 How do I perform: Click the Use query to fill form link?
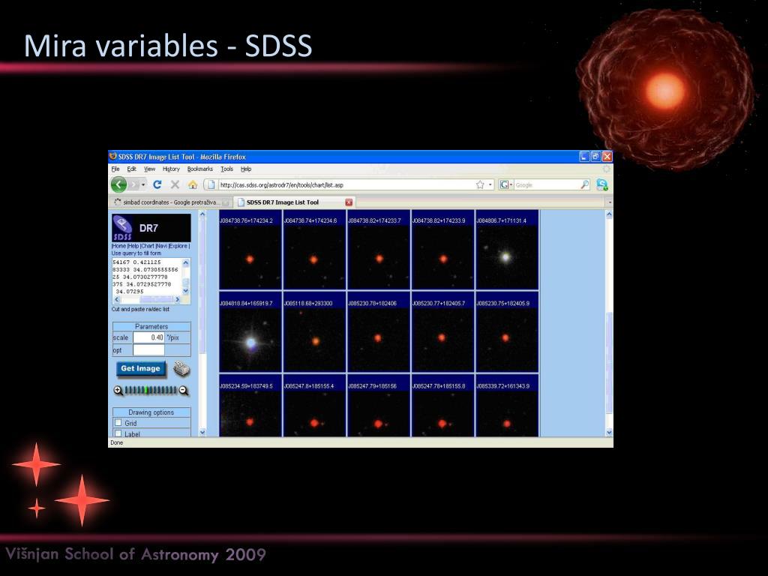pyautogui.click(x=136, y=253)
